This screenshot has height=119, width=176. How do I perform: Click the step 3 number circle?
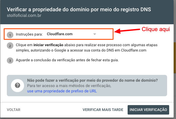pos(10,60)
